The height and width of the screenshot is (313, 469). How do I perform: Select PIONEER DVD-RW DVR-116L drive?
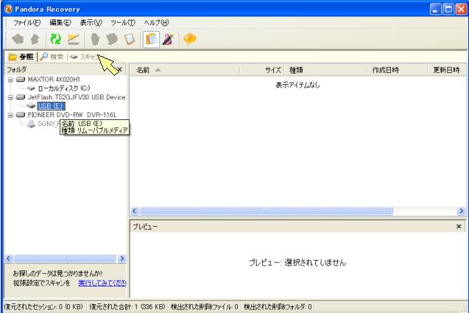(72, 115)
